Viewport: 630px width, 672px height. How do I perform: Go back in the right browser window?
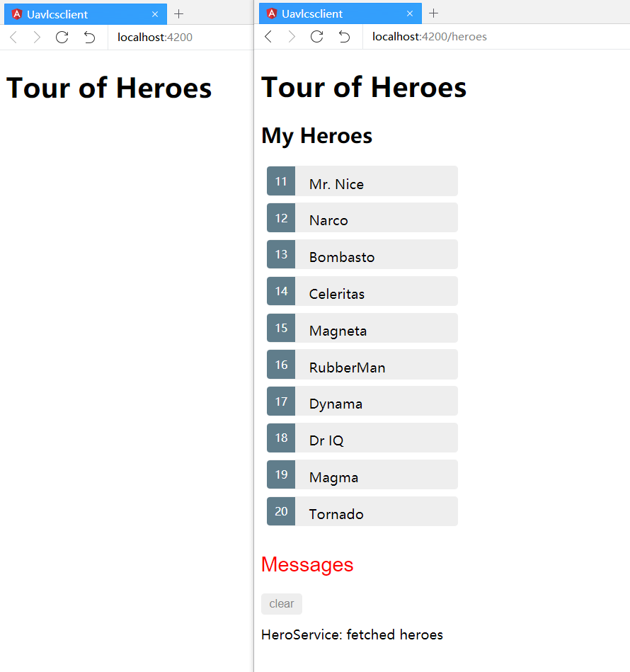click(x=268, y=37)
